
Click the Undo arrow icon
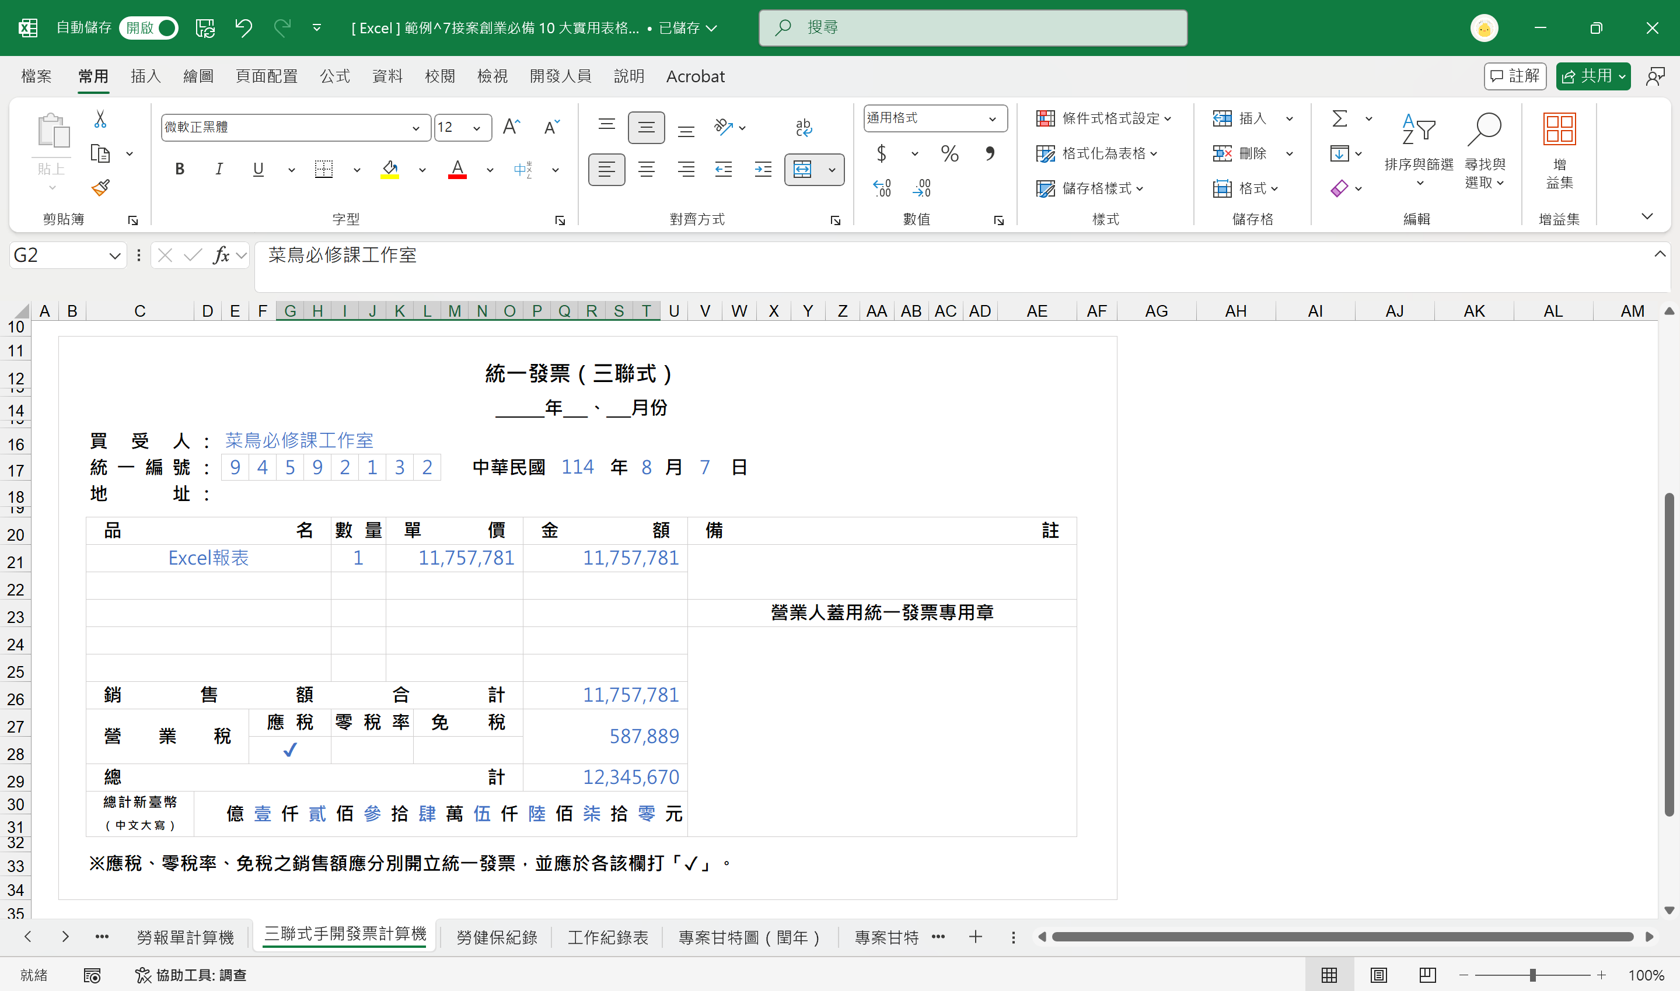click(x=243, y=27)
